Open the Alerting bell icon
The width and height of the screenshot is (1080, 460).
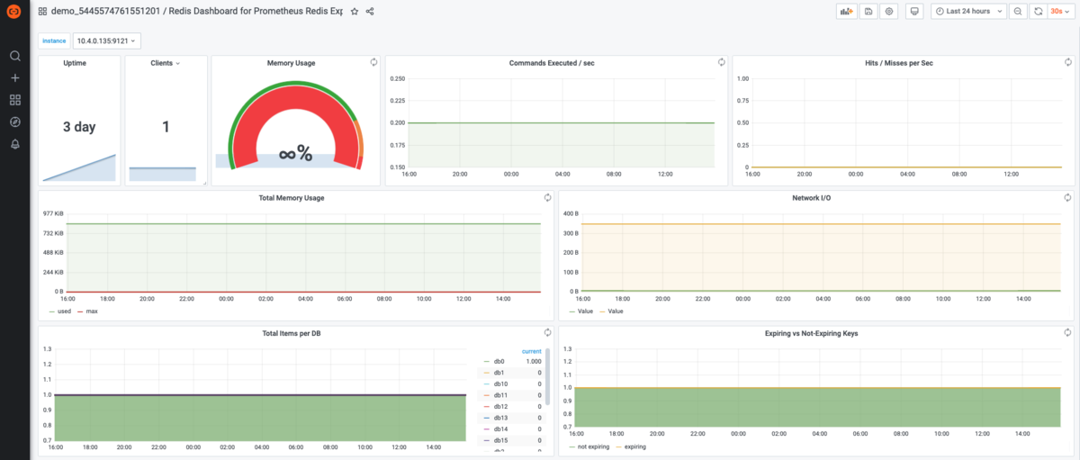pyautogui.click(x=14, y=144)
